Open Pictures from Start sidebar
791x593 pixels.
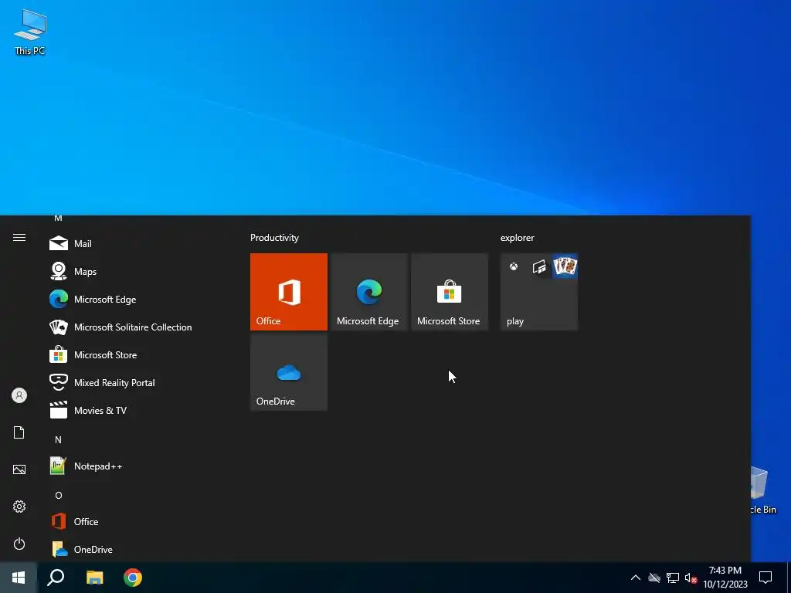tap(19, 469)
